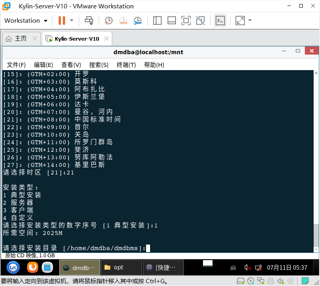Open the Snapshot Manager

pos(138,20)
